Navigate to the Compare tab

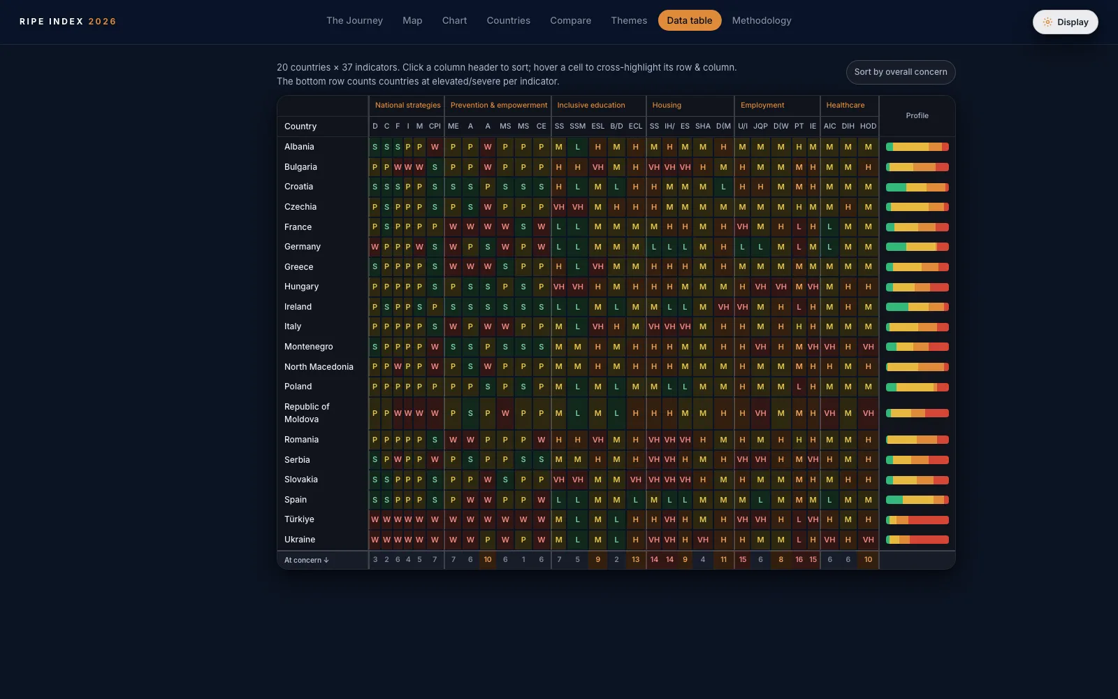click(x=570, y=20)
